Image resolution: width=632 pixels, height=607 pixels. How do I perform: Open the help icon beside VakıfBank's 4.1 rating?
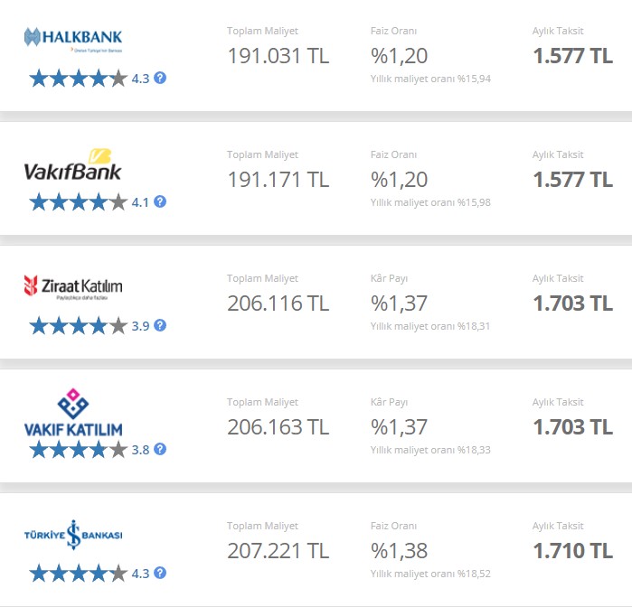(160, 202)
